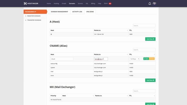Open Domains in the top navigation
187x105 pixels.
(x=72, y=3)
